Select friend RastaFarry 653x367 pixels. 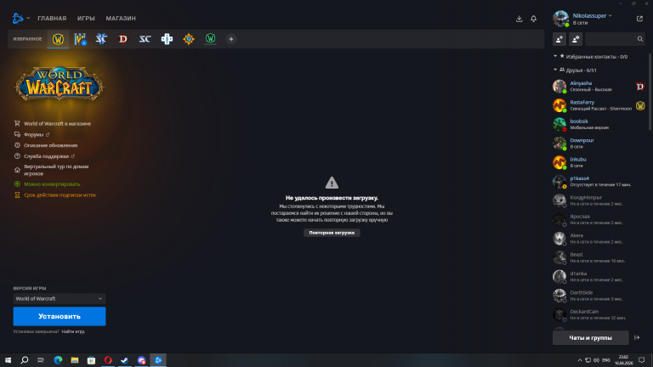tap(599, 105)
